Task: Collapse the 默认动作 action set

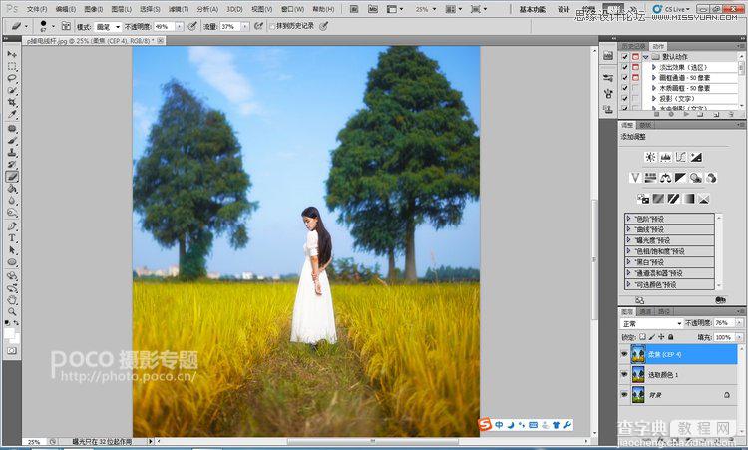Action: pos(646,56)
